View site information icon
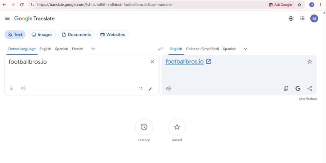The height and width of the screenshot is (163, 326). [32, 5]
